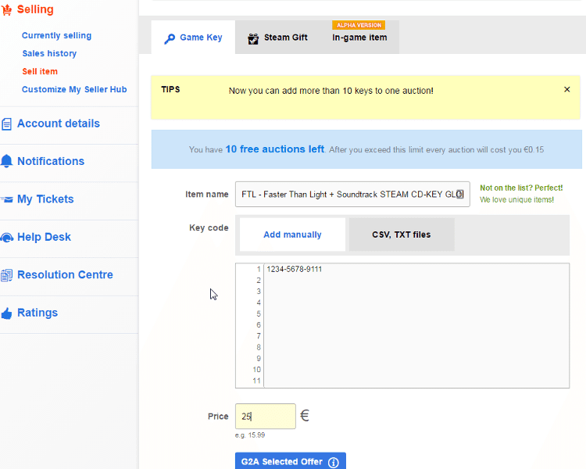This screenshot has height=469, width=586.
Task: Open Notifications section
Action: tap(51, 161)
